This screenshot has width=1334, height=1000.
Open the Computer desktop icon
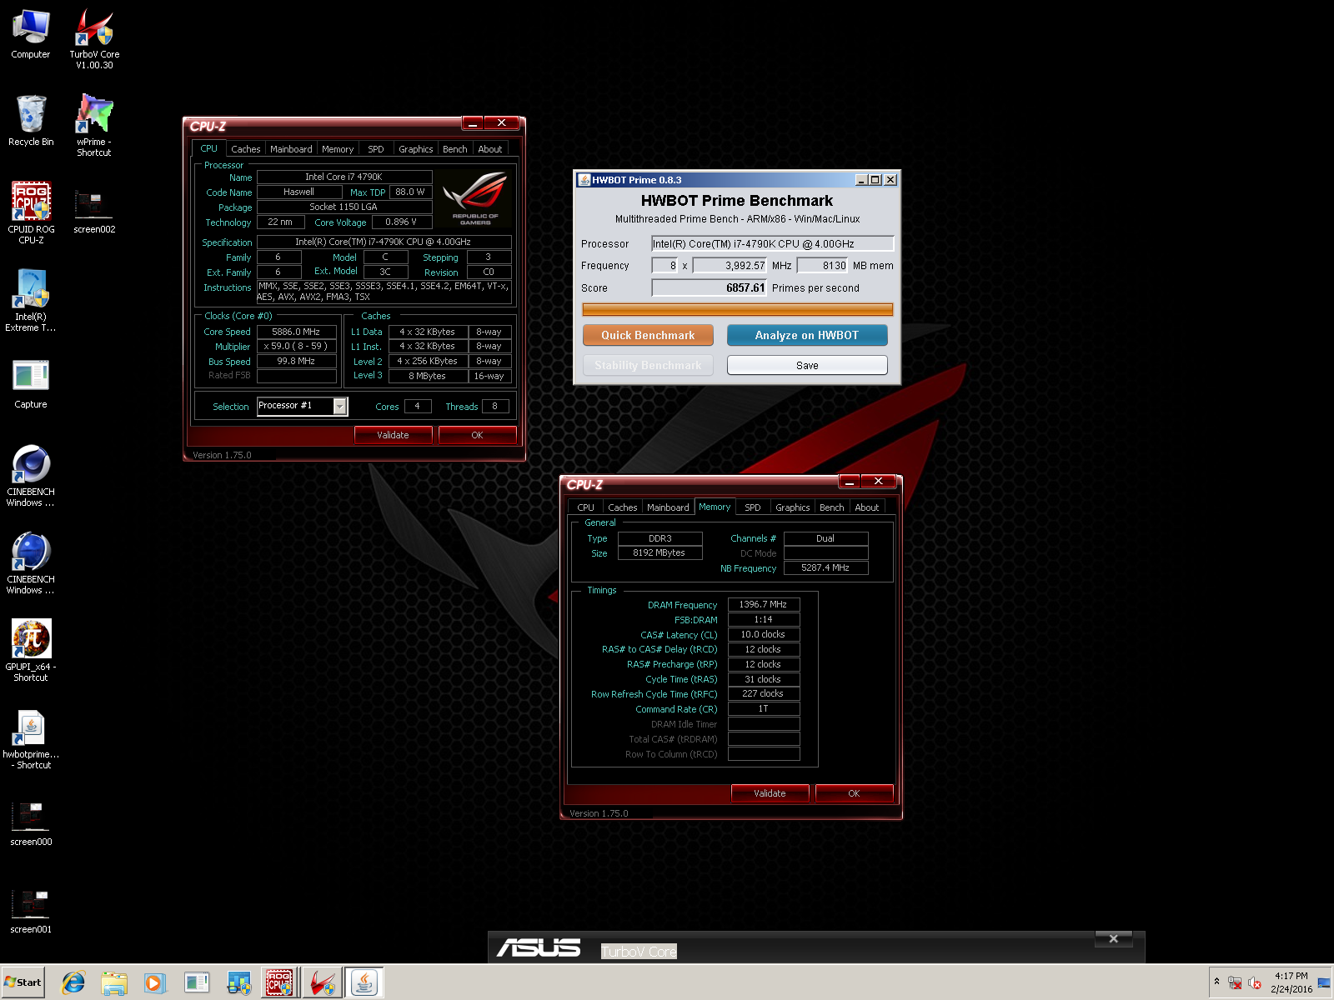pyautogui.click(x=31, y=34)
